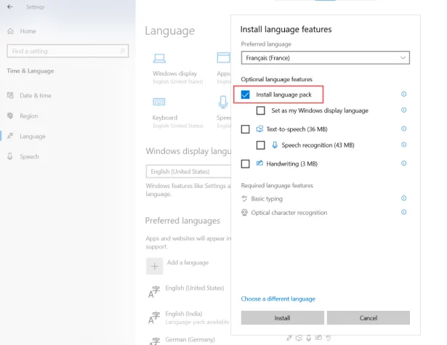Click the Speech recognition microphone icon
The height and width of the screenshot is (345, 447).
[275, 145]
